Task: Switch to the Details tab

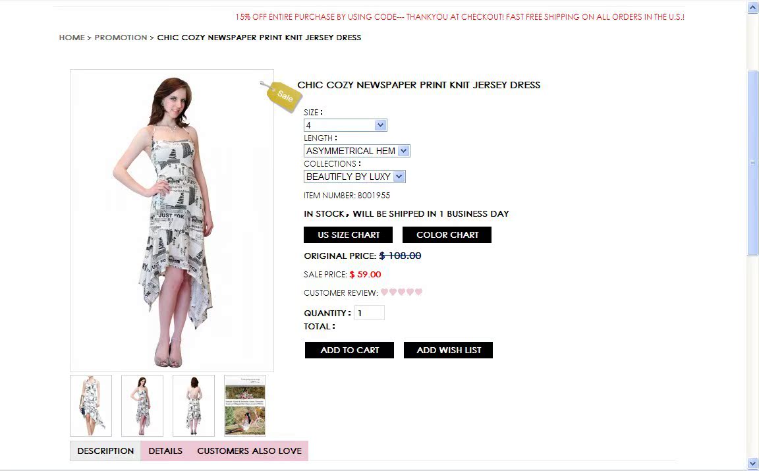Action: 165,451
